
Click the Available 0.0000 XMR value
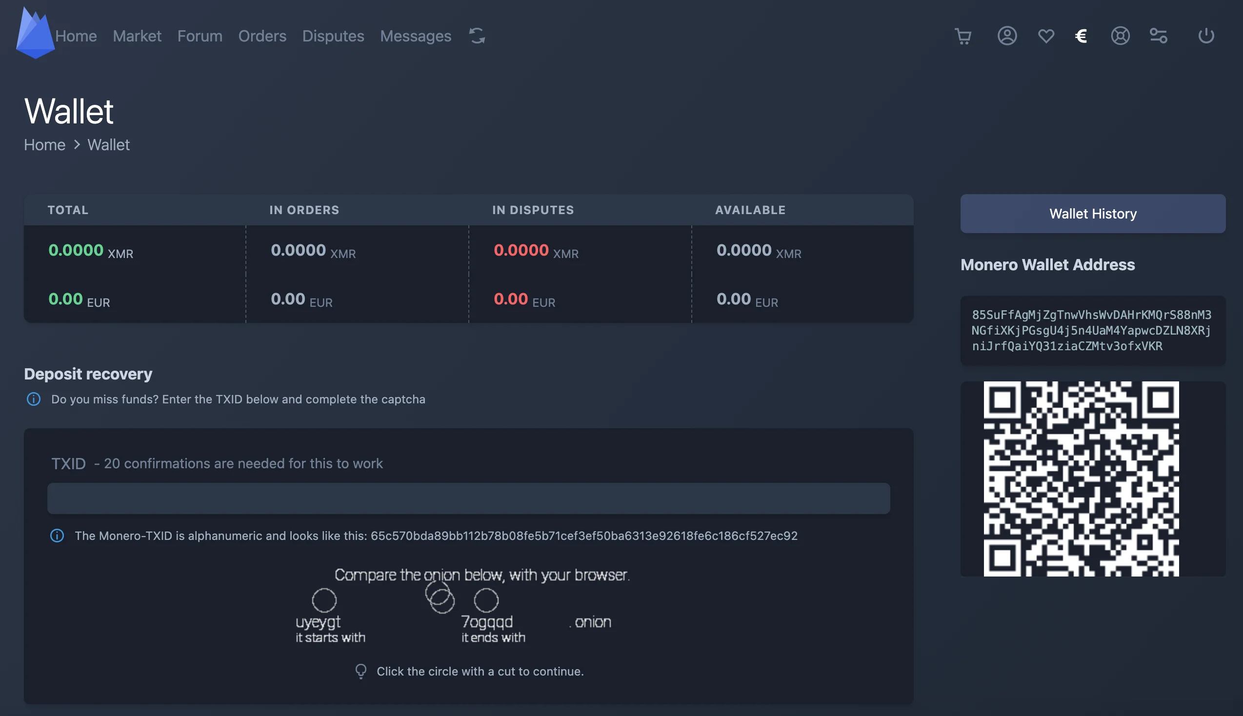coord(759,251)
